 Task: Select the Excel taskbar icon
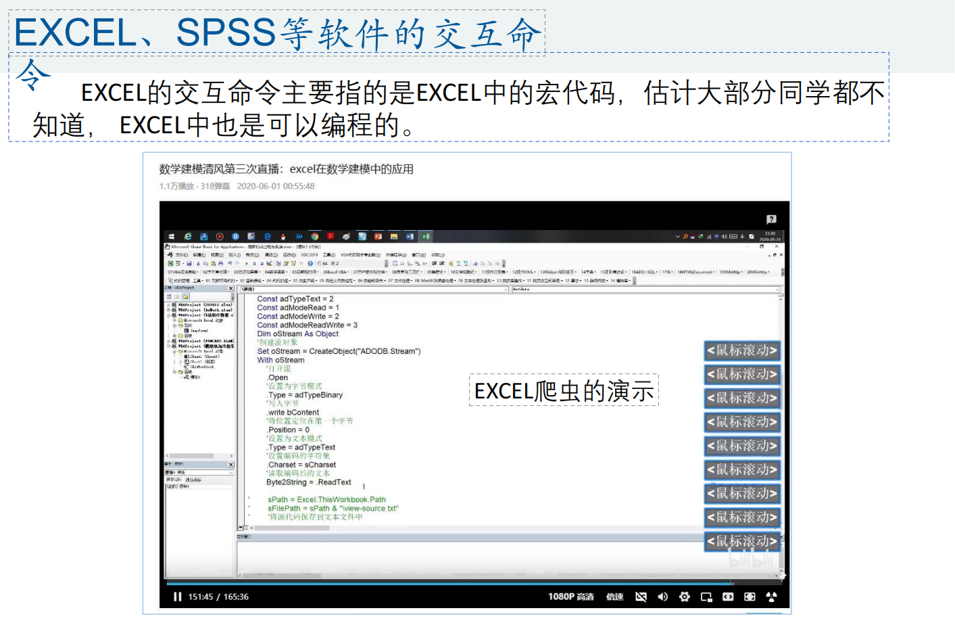click(x=426, y=237)
